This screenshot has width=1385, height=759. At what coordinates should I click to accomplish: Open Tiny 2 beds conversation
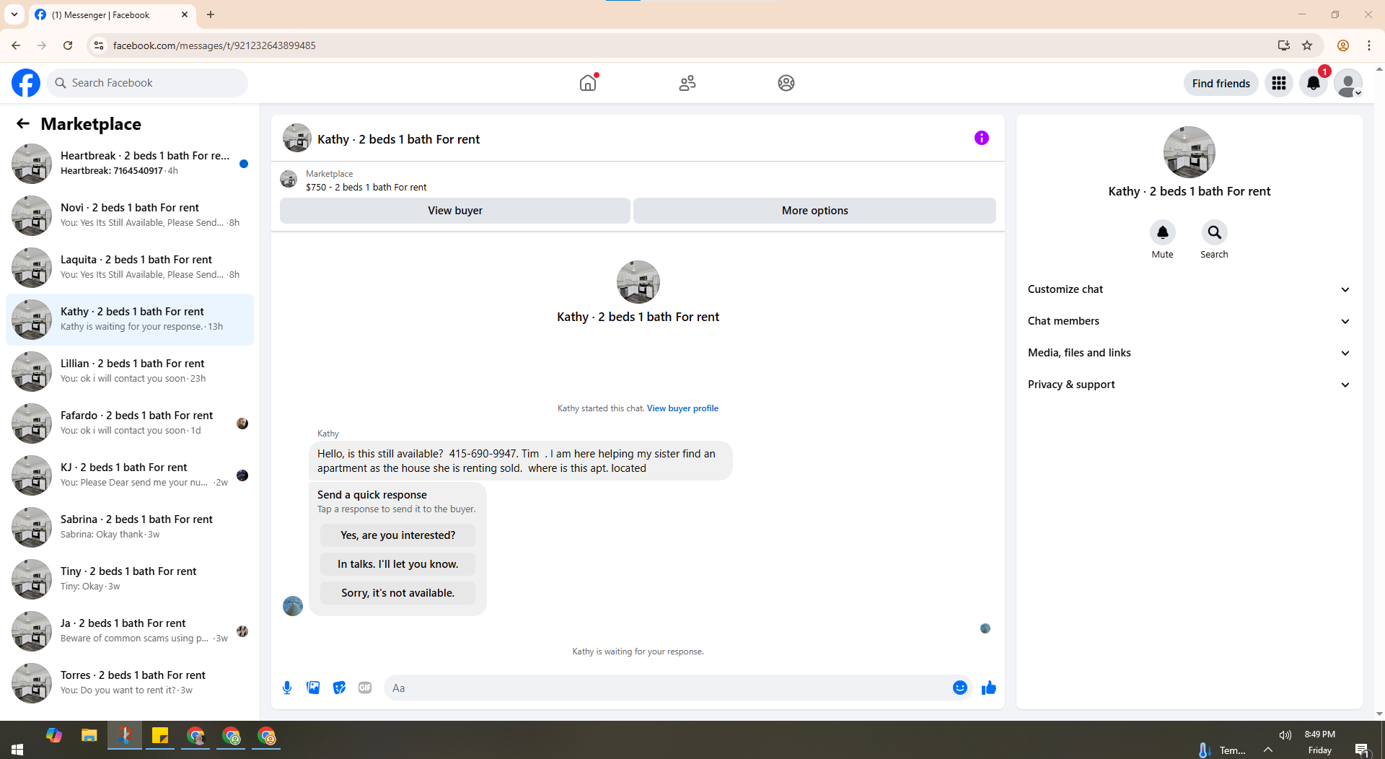(x=130, y=579)
